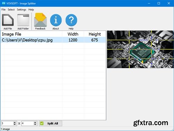Click the height value 675

[95, 40]
